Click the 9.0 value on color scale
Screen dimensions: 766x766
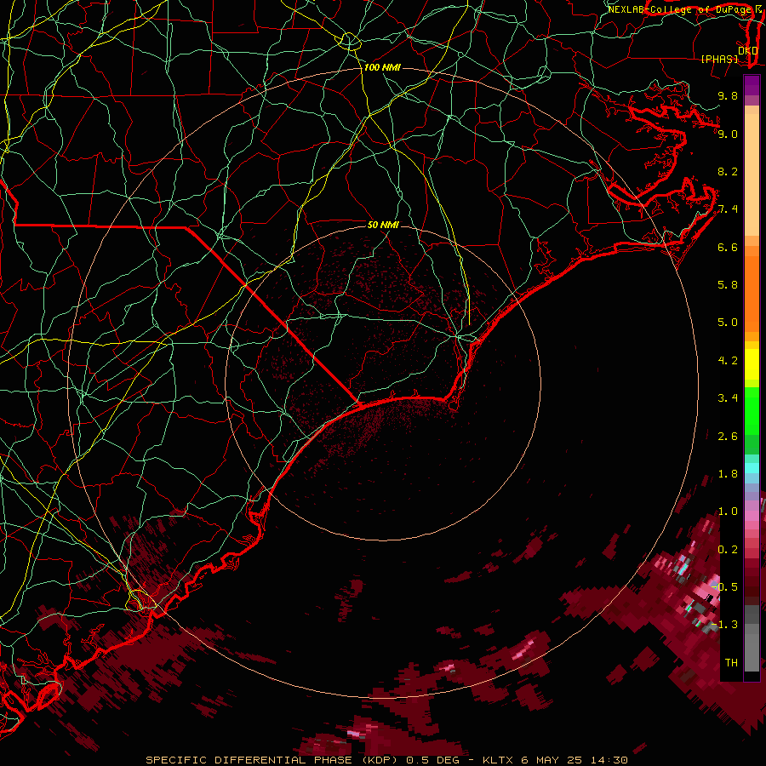(728, 134)
